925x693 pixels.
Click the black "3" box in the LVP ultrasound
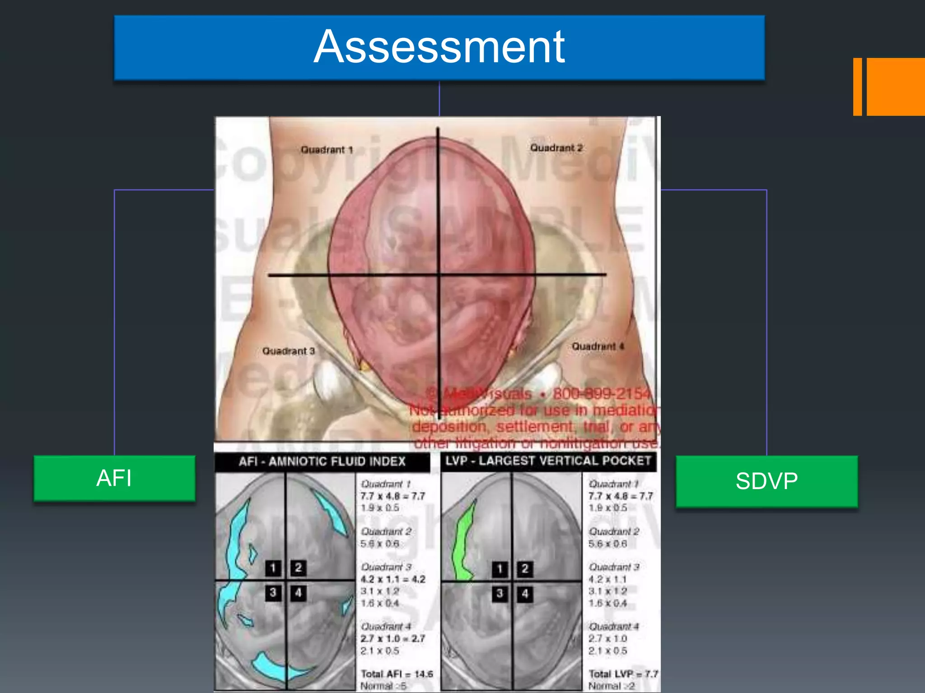500,594
